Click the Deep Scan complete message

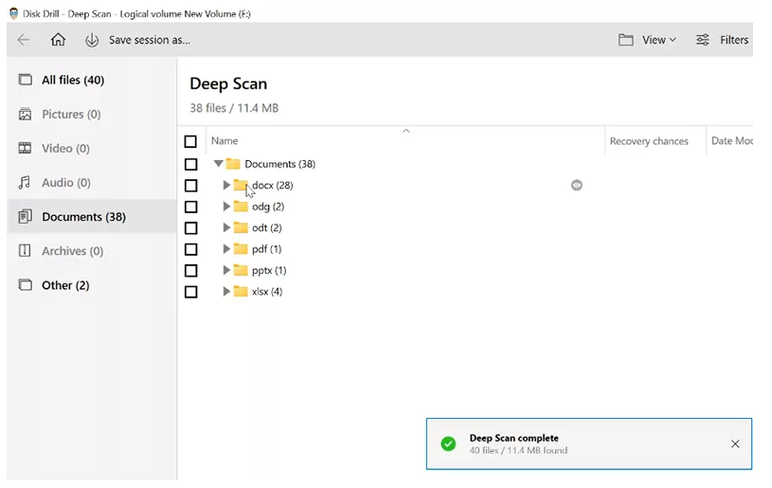click(x=514, y=438)
